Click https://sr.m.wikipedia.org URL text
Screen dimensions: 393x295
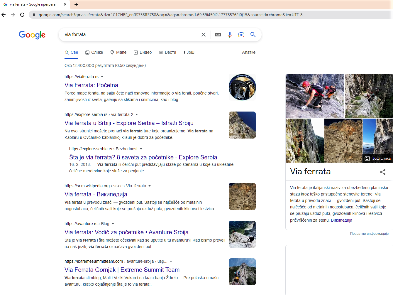[87, 186]
